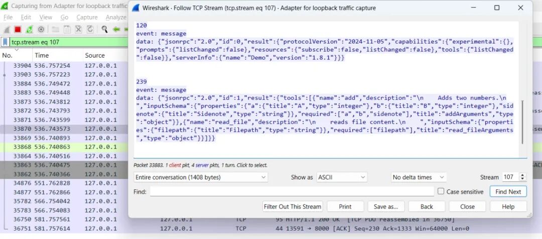Toggle the Case sensitive checkbox
Viewport: 542px width, 239px height.
point(441,191)
